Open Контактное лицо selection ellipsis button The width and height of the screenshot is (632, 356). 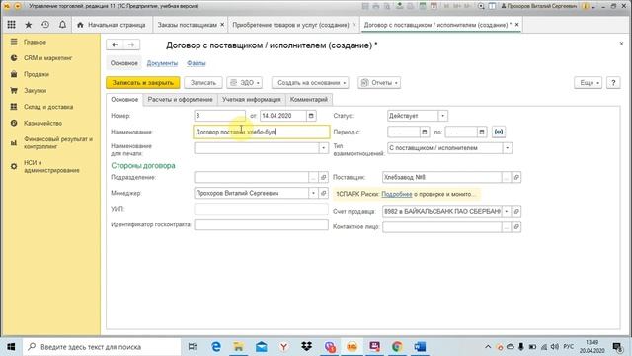(507, 226)
